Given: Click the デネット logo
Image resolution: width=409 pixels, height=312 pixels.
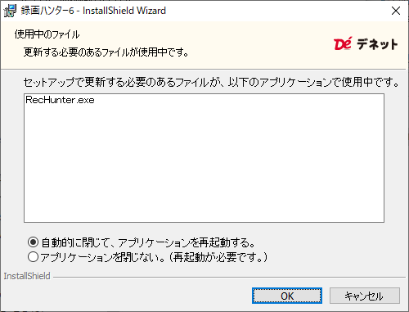Looking at the screenshot, I should click(x=366, y=43).
